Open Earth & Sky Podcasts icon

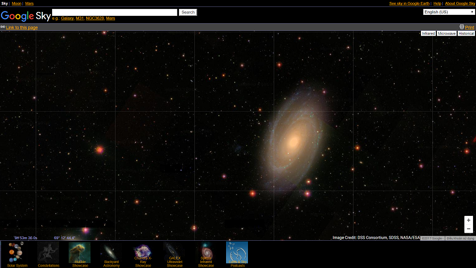(237, 253)
